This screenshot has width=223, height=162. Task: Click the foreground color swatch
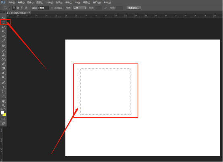(x=2, y=113)
